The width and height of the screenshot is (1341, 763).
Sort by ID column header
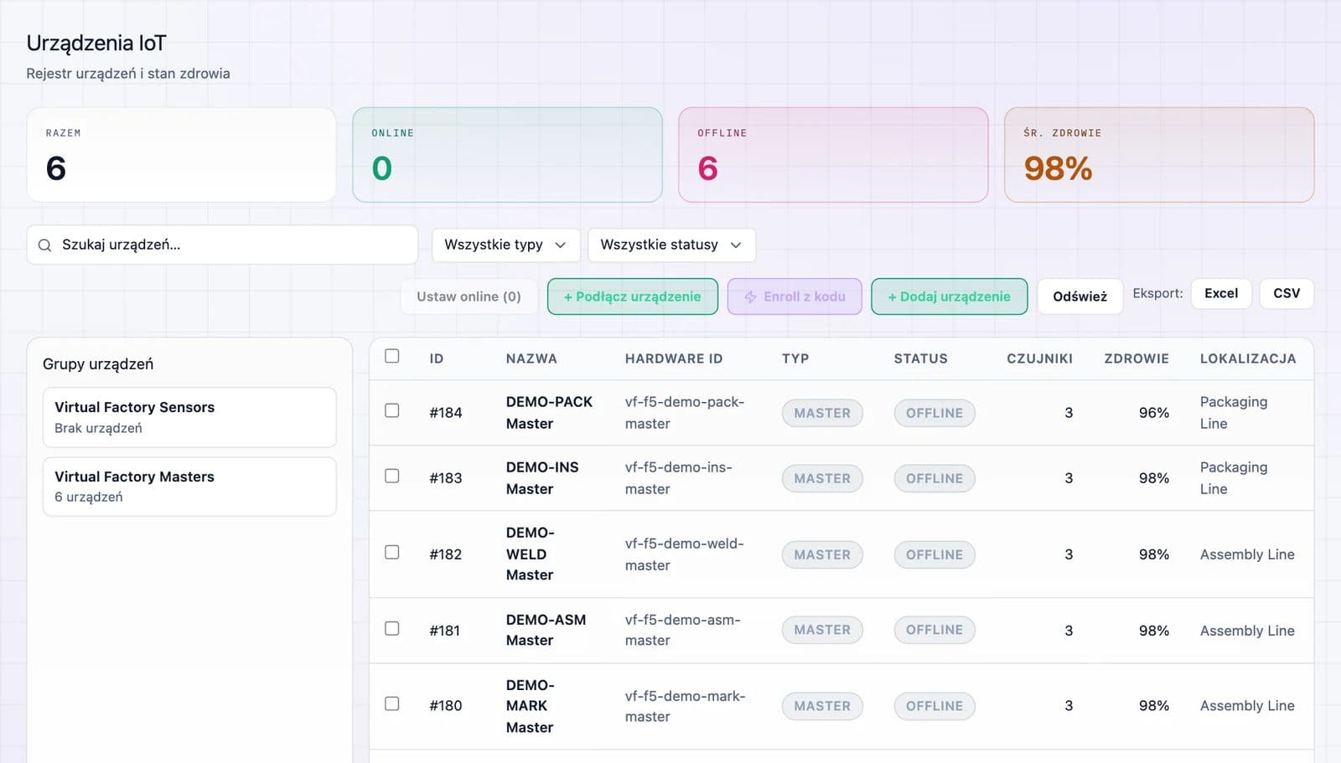437,358
